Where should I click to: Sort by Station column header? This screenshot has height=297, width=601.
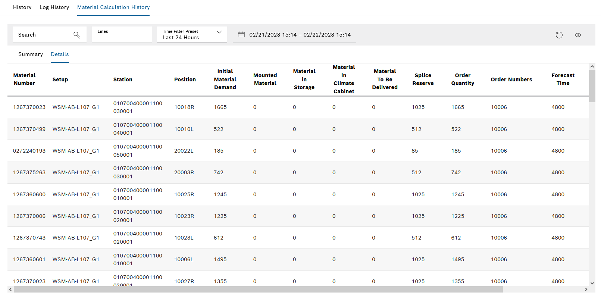point(123,79)
